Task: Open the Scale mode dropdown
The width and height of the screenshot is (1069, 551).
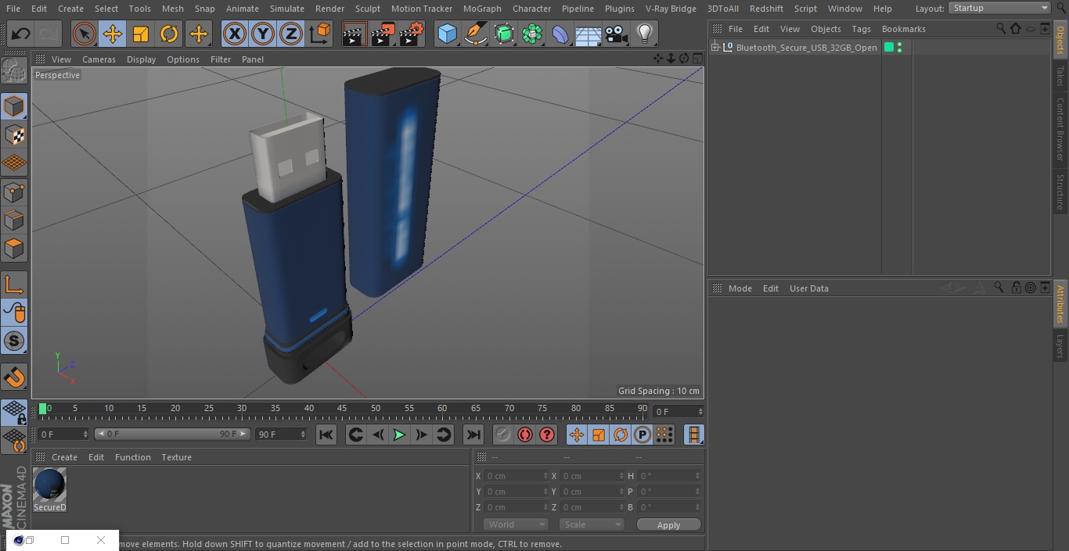Action: tap(592, 524)
